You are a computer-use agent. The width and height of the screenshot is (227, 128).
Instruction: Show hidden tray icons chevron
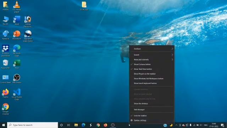point(176,125)
